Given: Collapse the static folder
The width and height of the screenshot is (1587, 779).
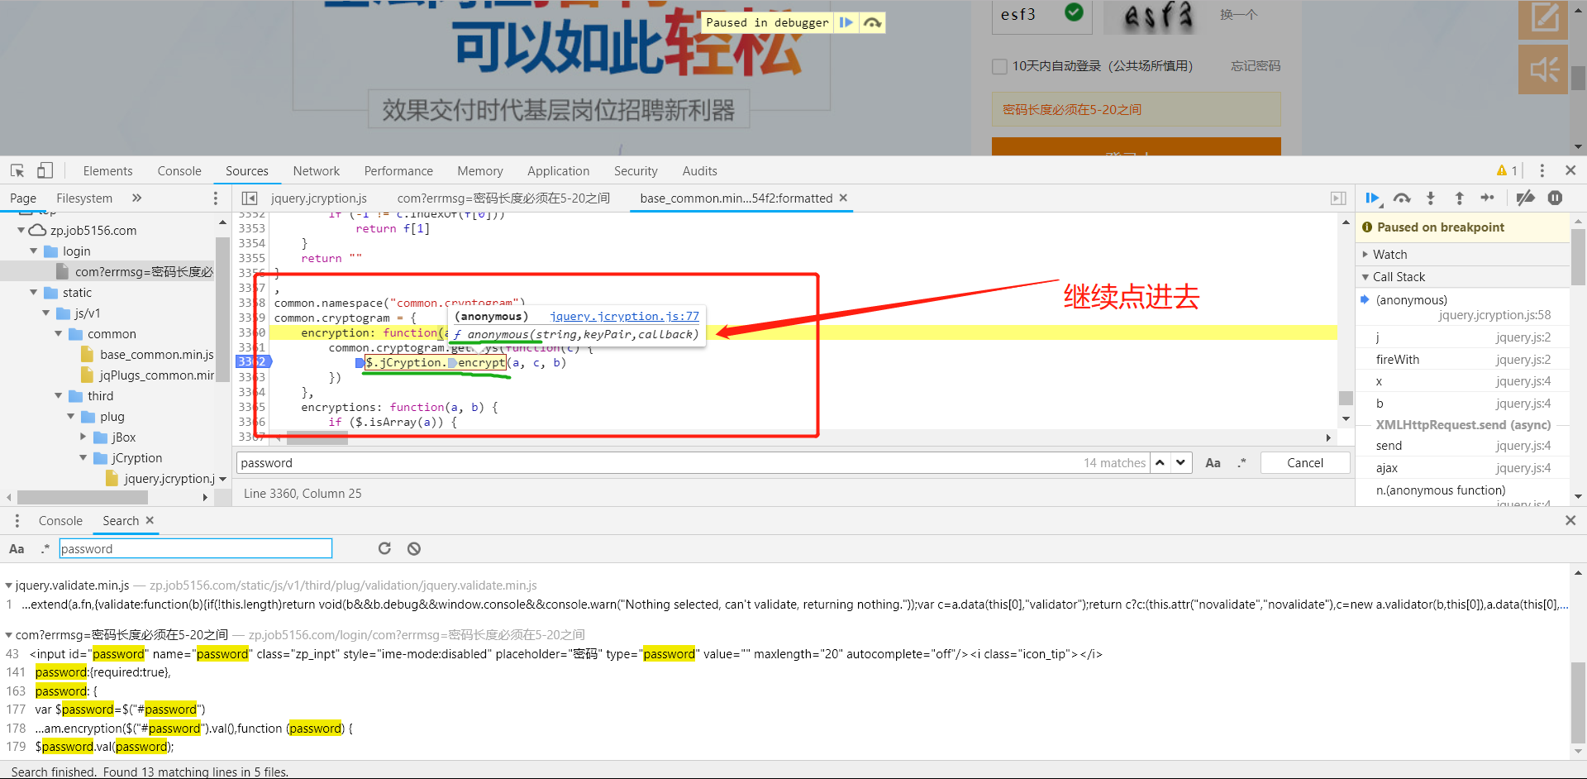Looking at the screenshot, I should point(33,292).
